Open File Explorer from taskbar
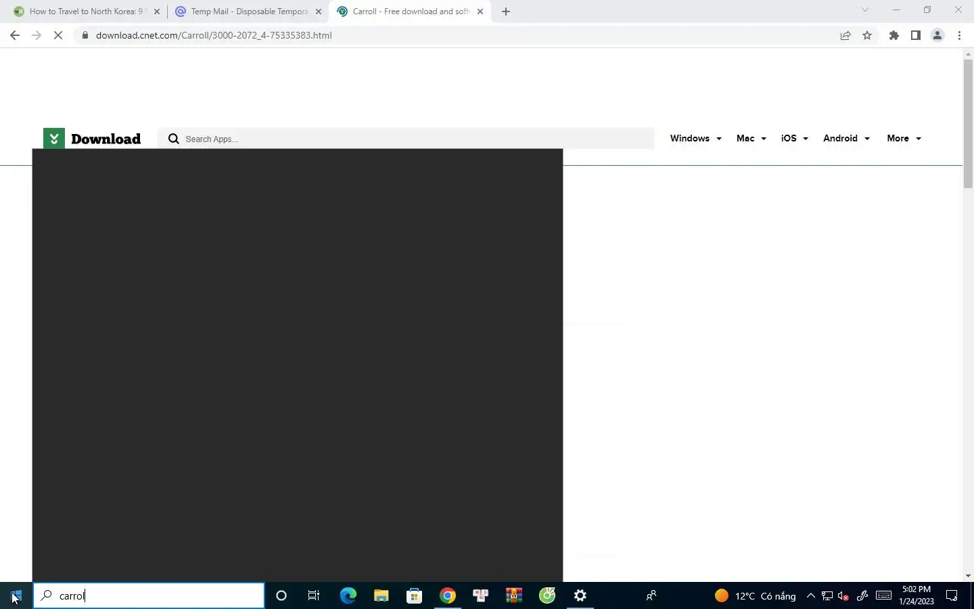974x609 pixels. pyautogui.click(x=381, y=595)
